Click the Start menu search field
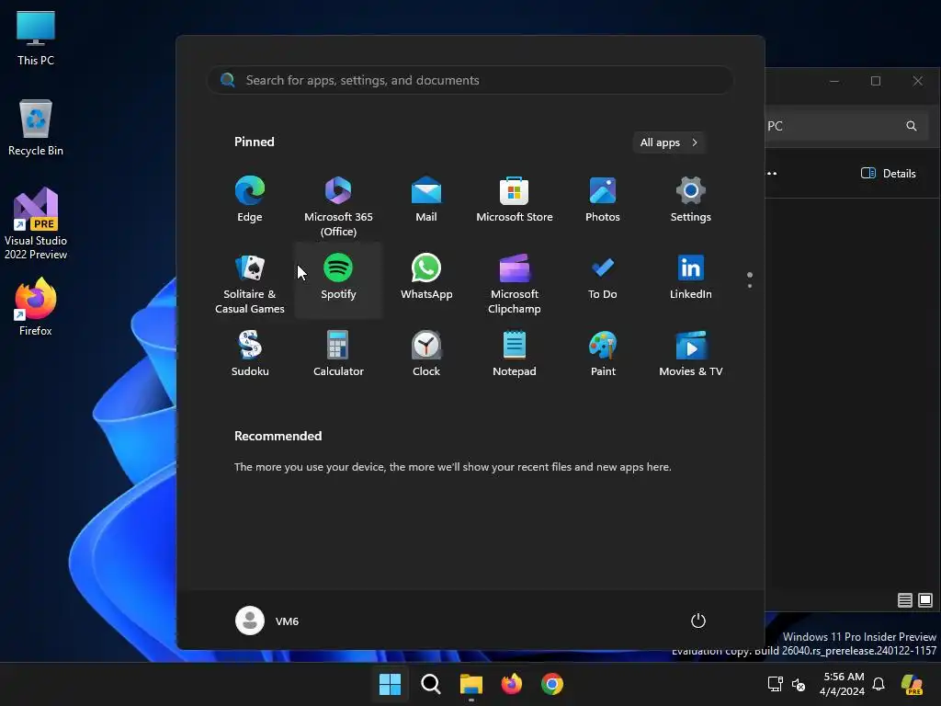Image resolution: width=941 pixels, height=706 pixels. click(x=470, y=80)
